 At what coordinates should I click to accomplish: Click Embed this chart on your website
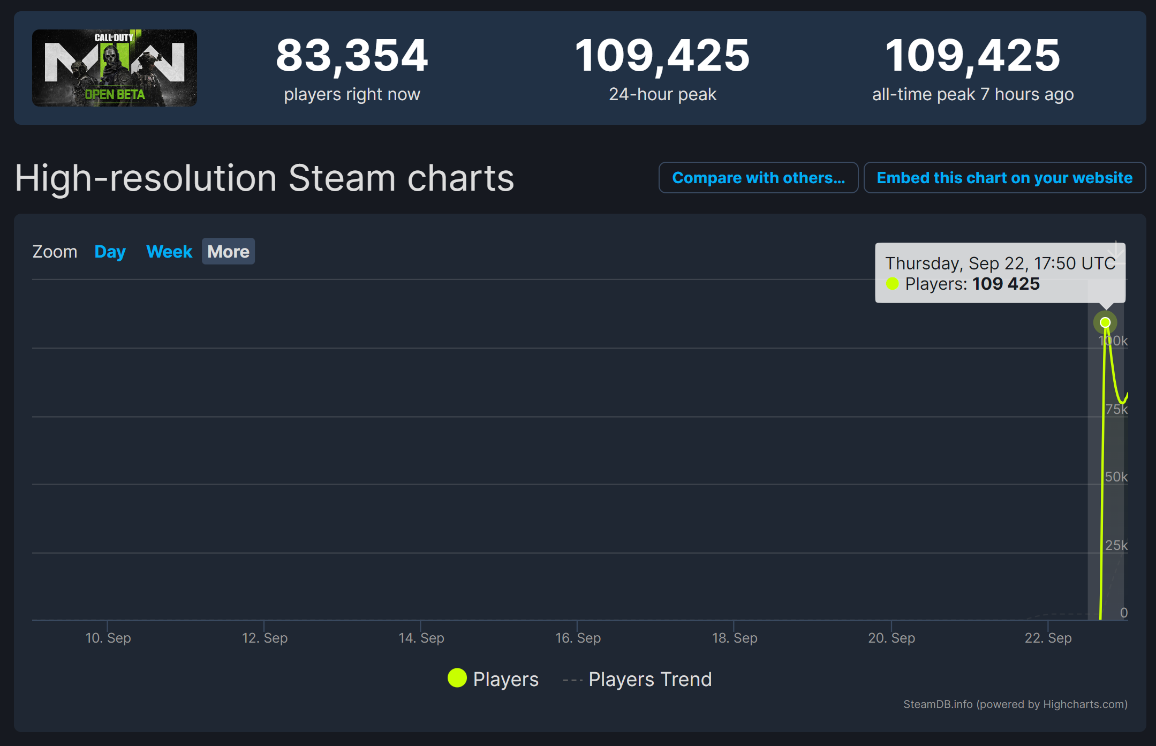[1004, 178]
